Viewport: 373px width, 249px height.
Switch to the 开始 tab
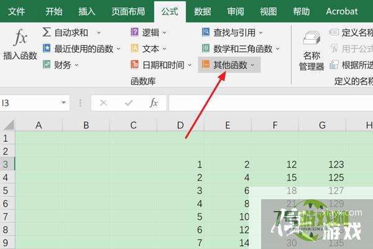click(x=54, y=11)
